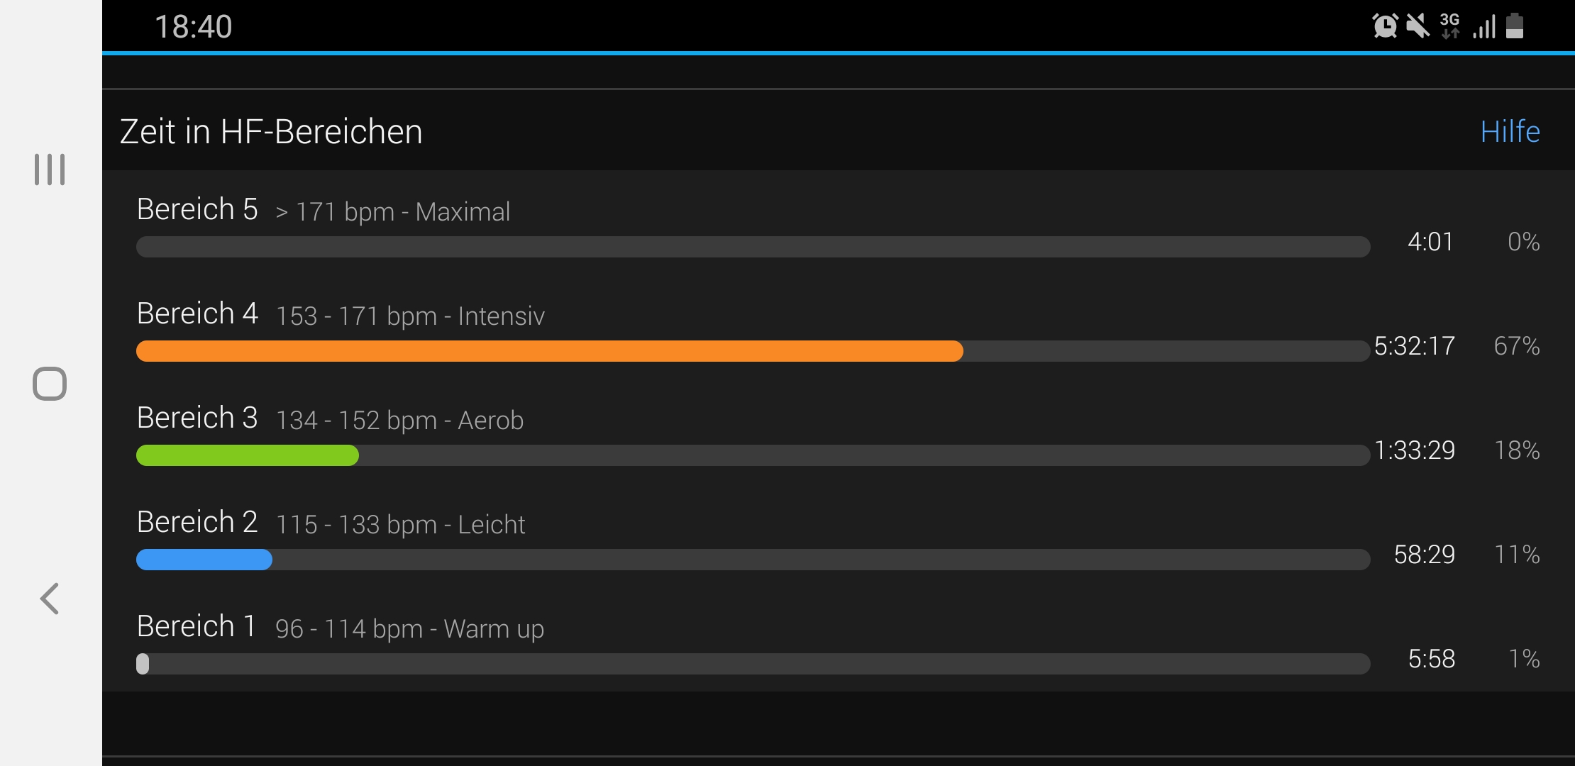The image size is (1575, 766).
Task: Click the 18:40 status bar clock
Action: pos(193,27)
